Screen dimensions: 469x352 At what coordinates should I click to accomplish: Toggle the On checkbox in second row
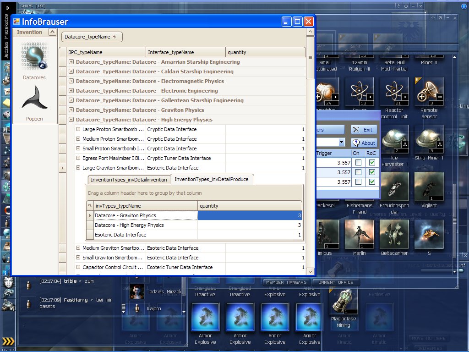pos(358,172)
